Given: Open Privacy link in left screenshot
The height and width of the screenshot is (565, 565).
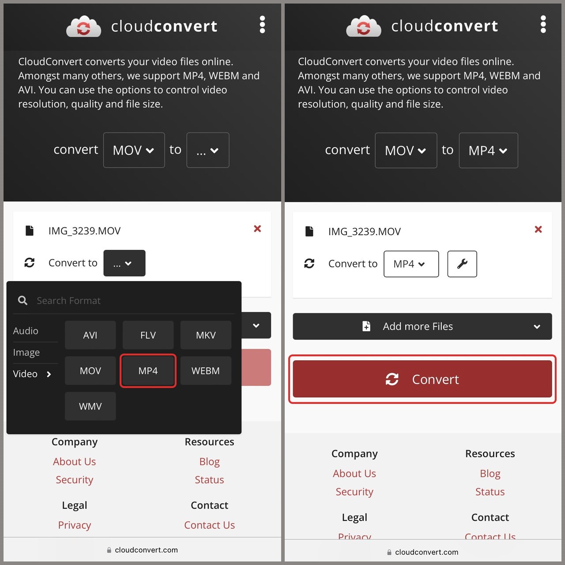Looking at the screenshot, I should [x=74, y=525].
